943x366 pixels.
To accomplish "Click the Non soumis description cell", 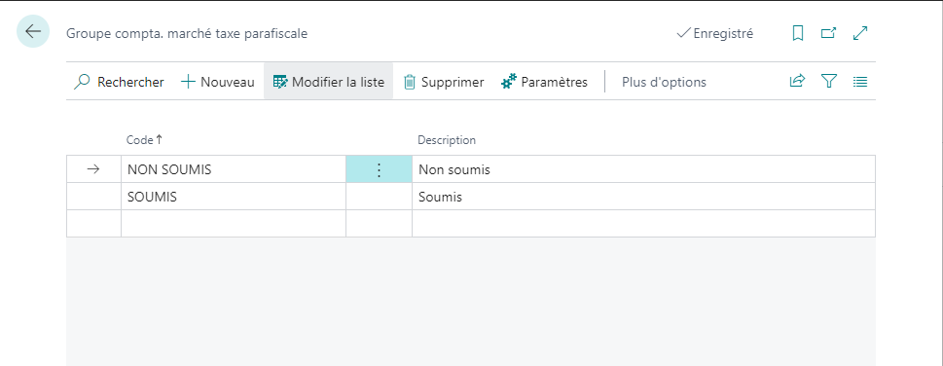I will point(643,169).
